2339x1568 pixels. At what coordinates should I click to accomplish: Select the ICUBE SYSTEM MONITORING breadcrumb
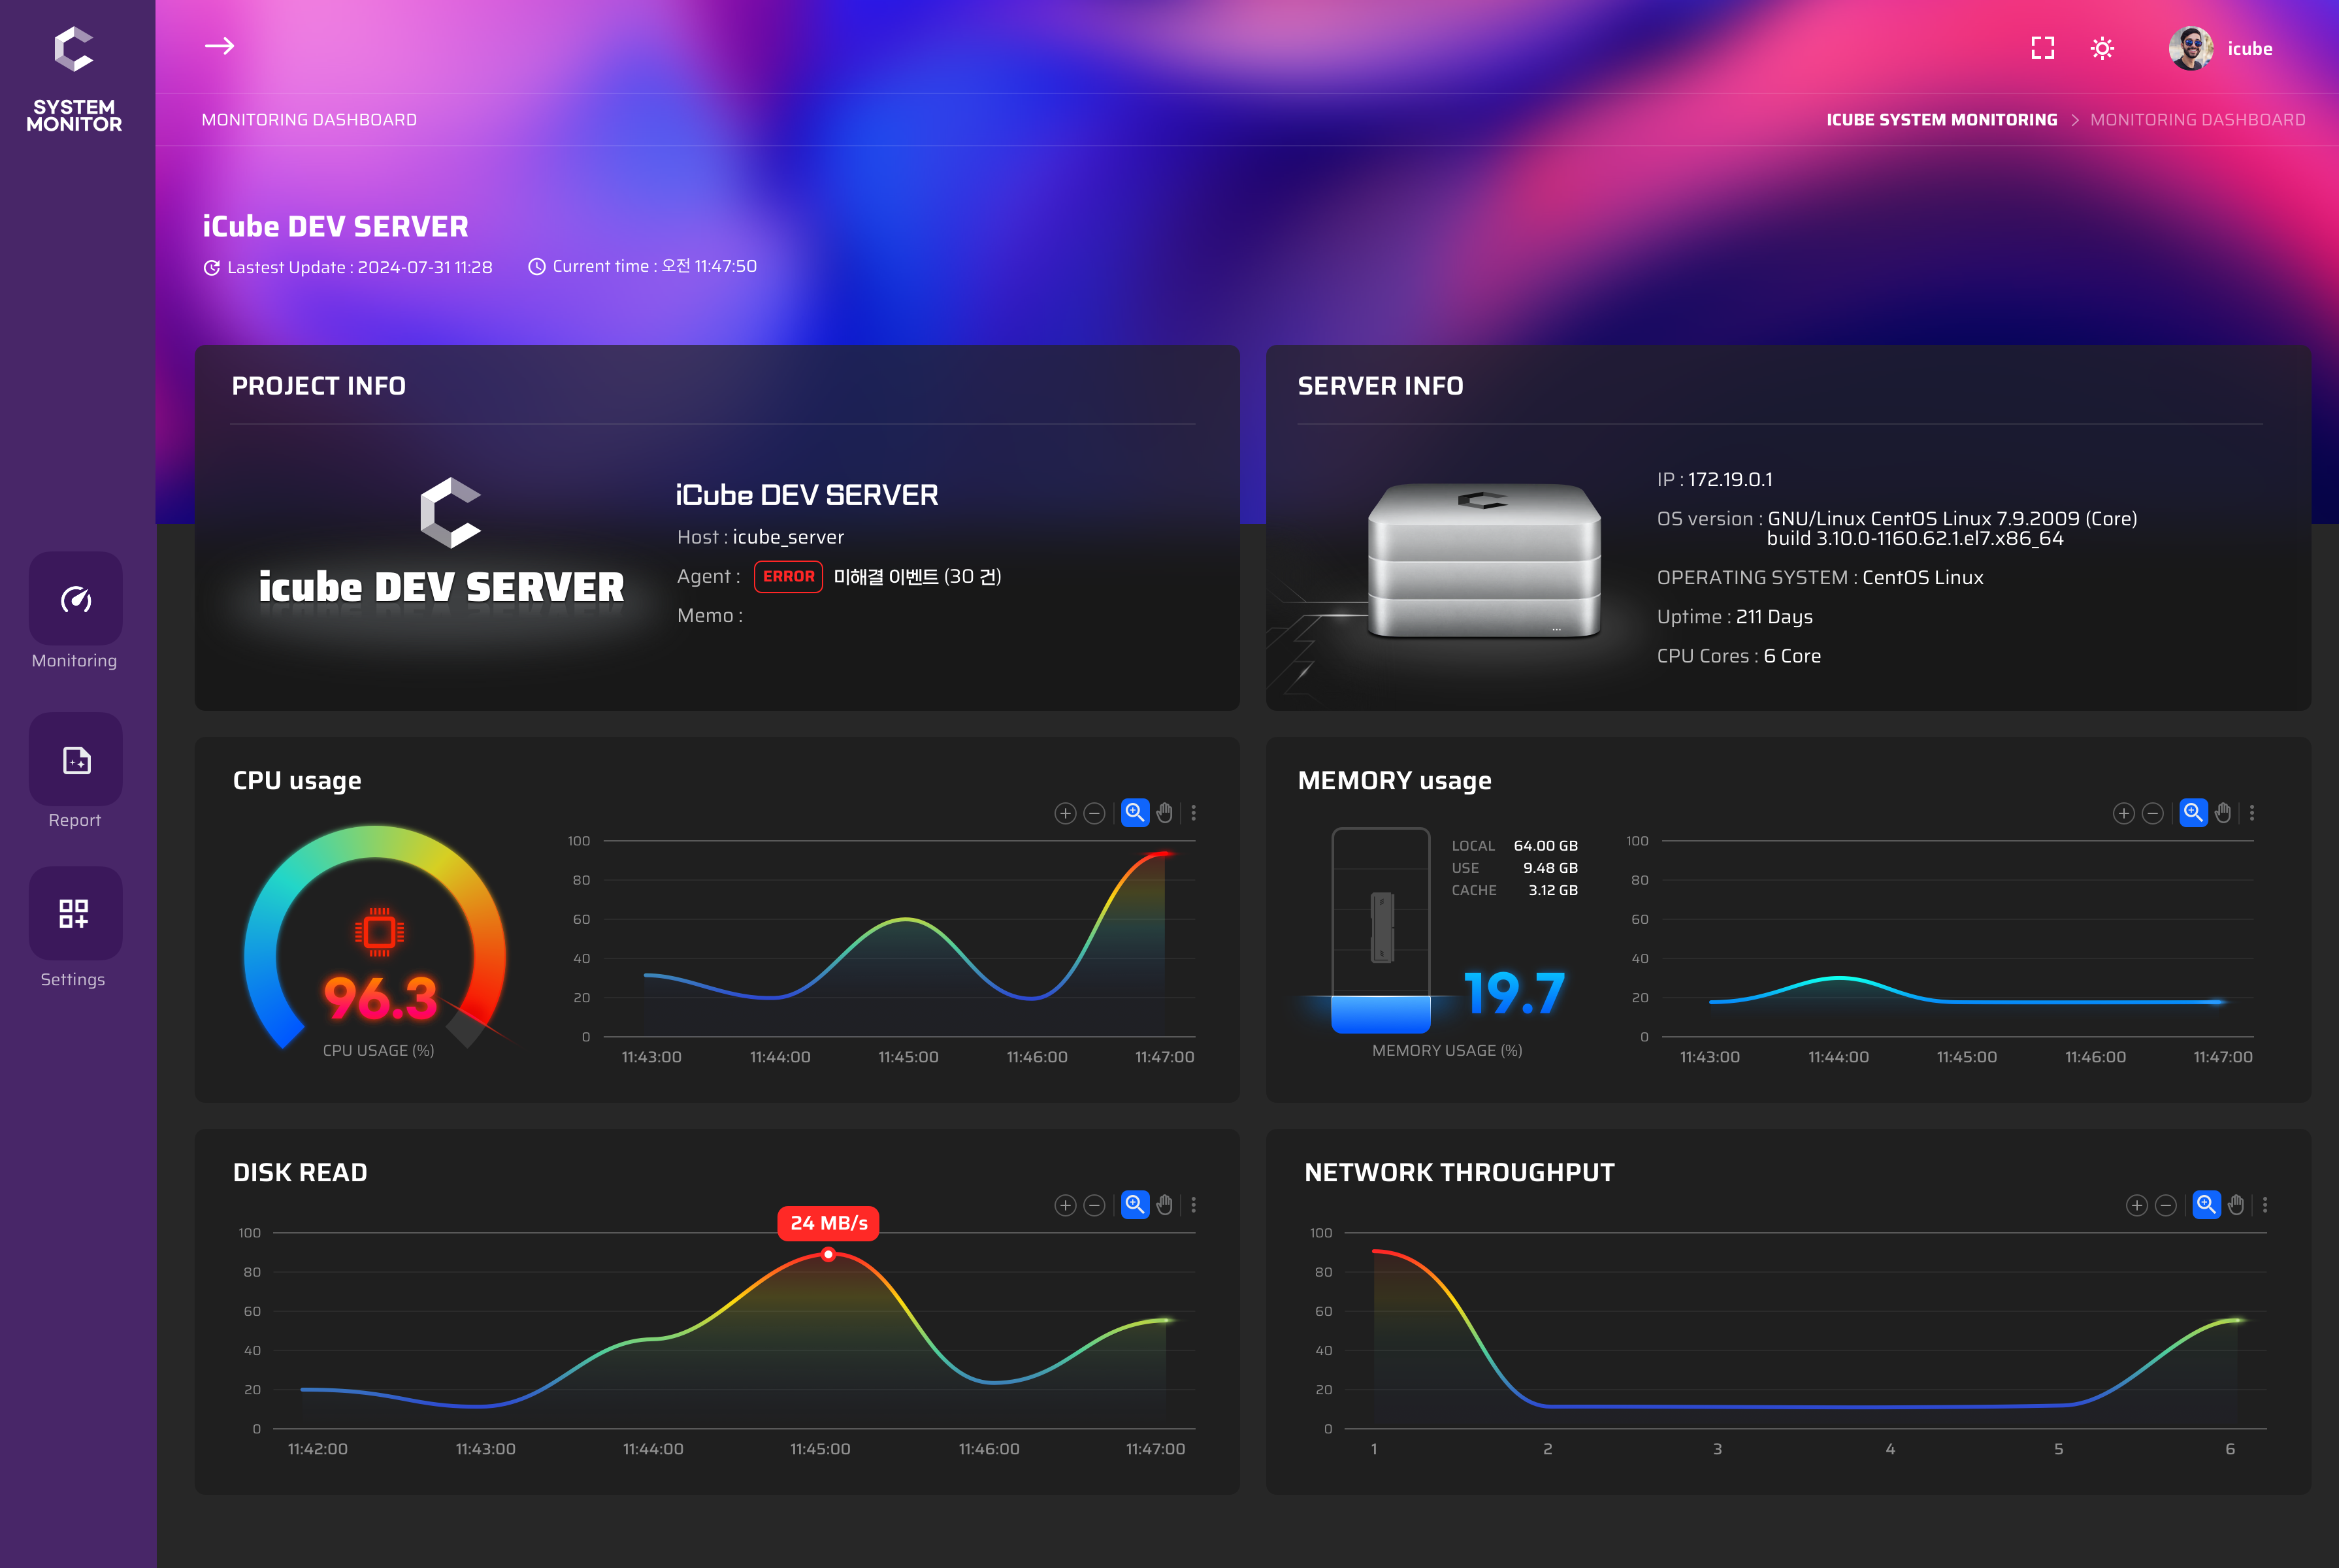point(1941,119)
